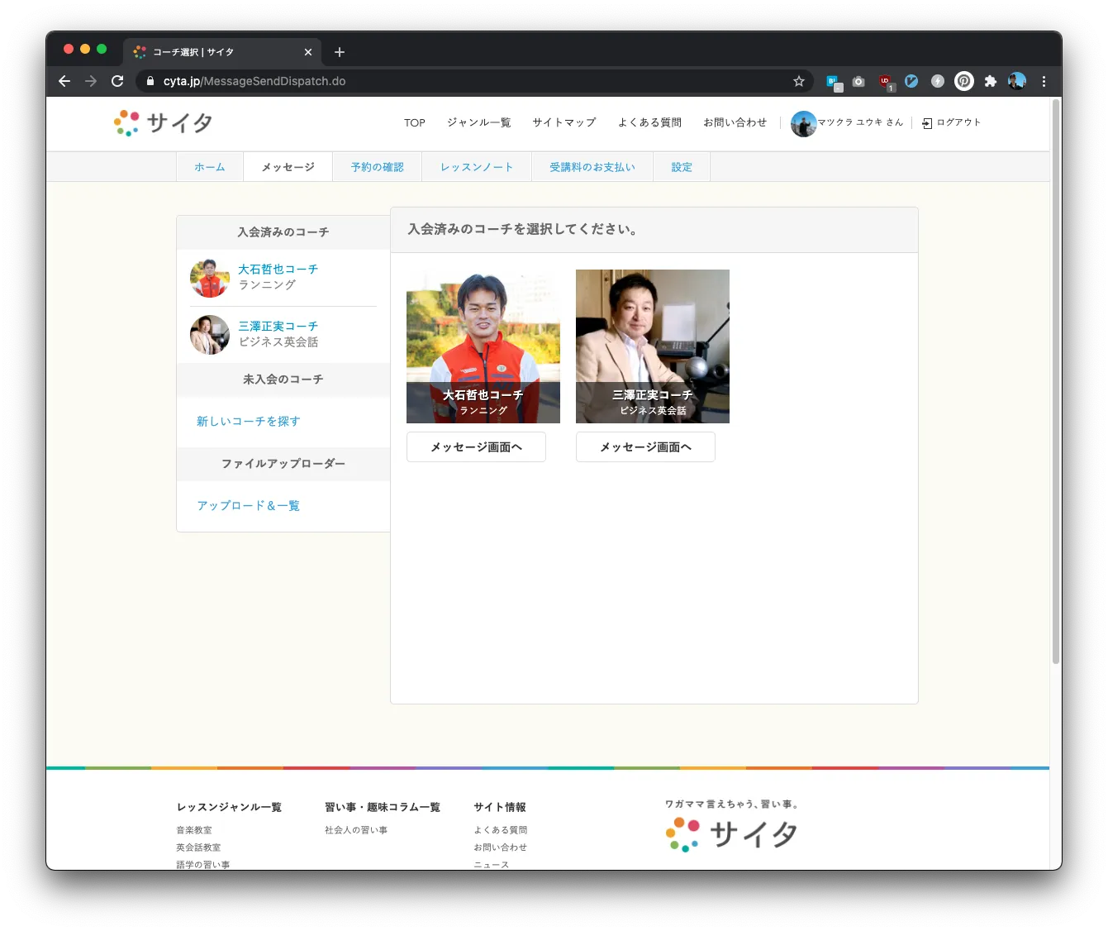This screenshot has width=1108, height=931.
Task: Open the uBlock Origin extension
Action: pyautogui.click(x=886, y=81)
